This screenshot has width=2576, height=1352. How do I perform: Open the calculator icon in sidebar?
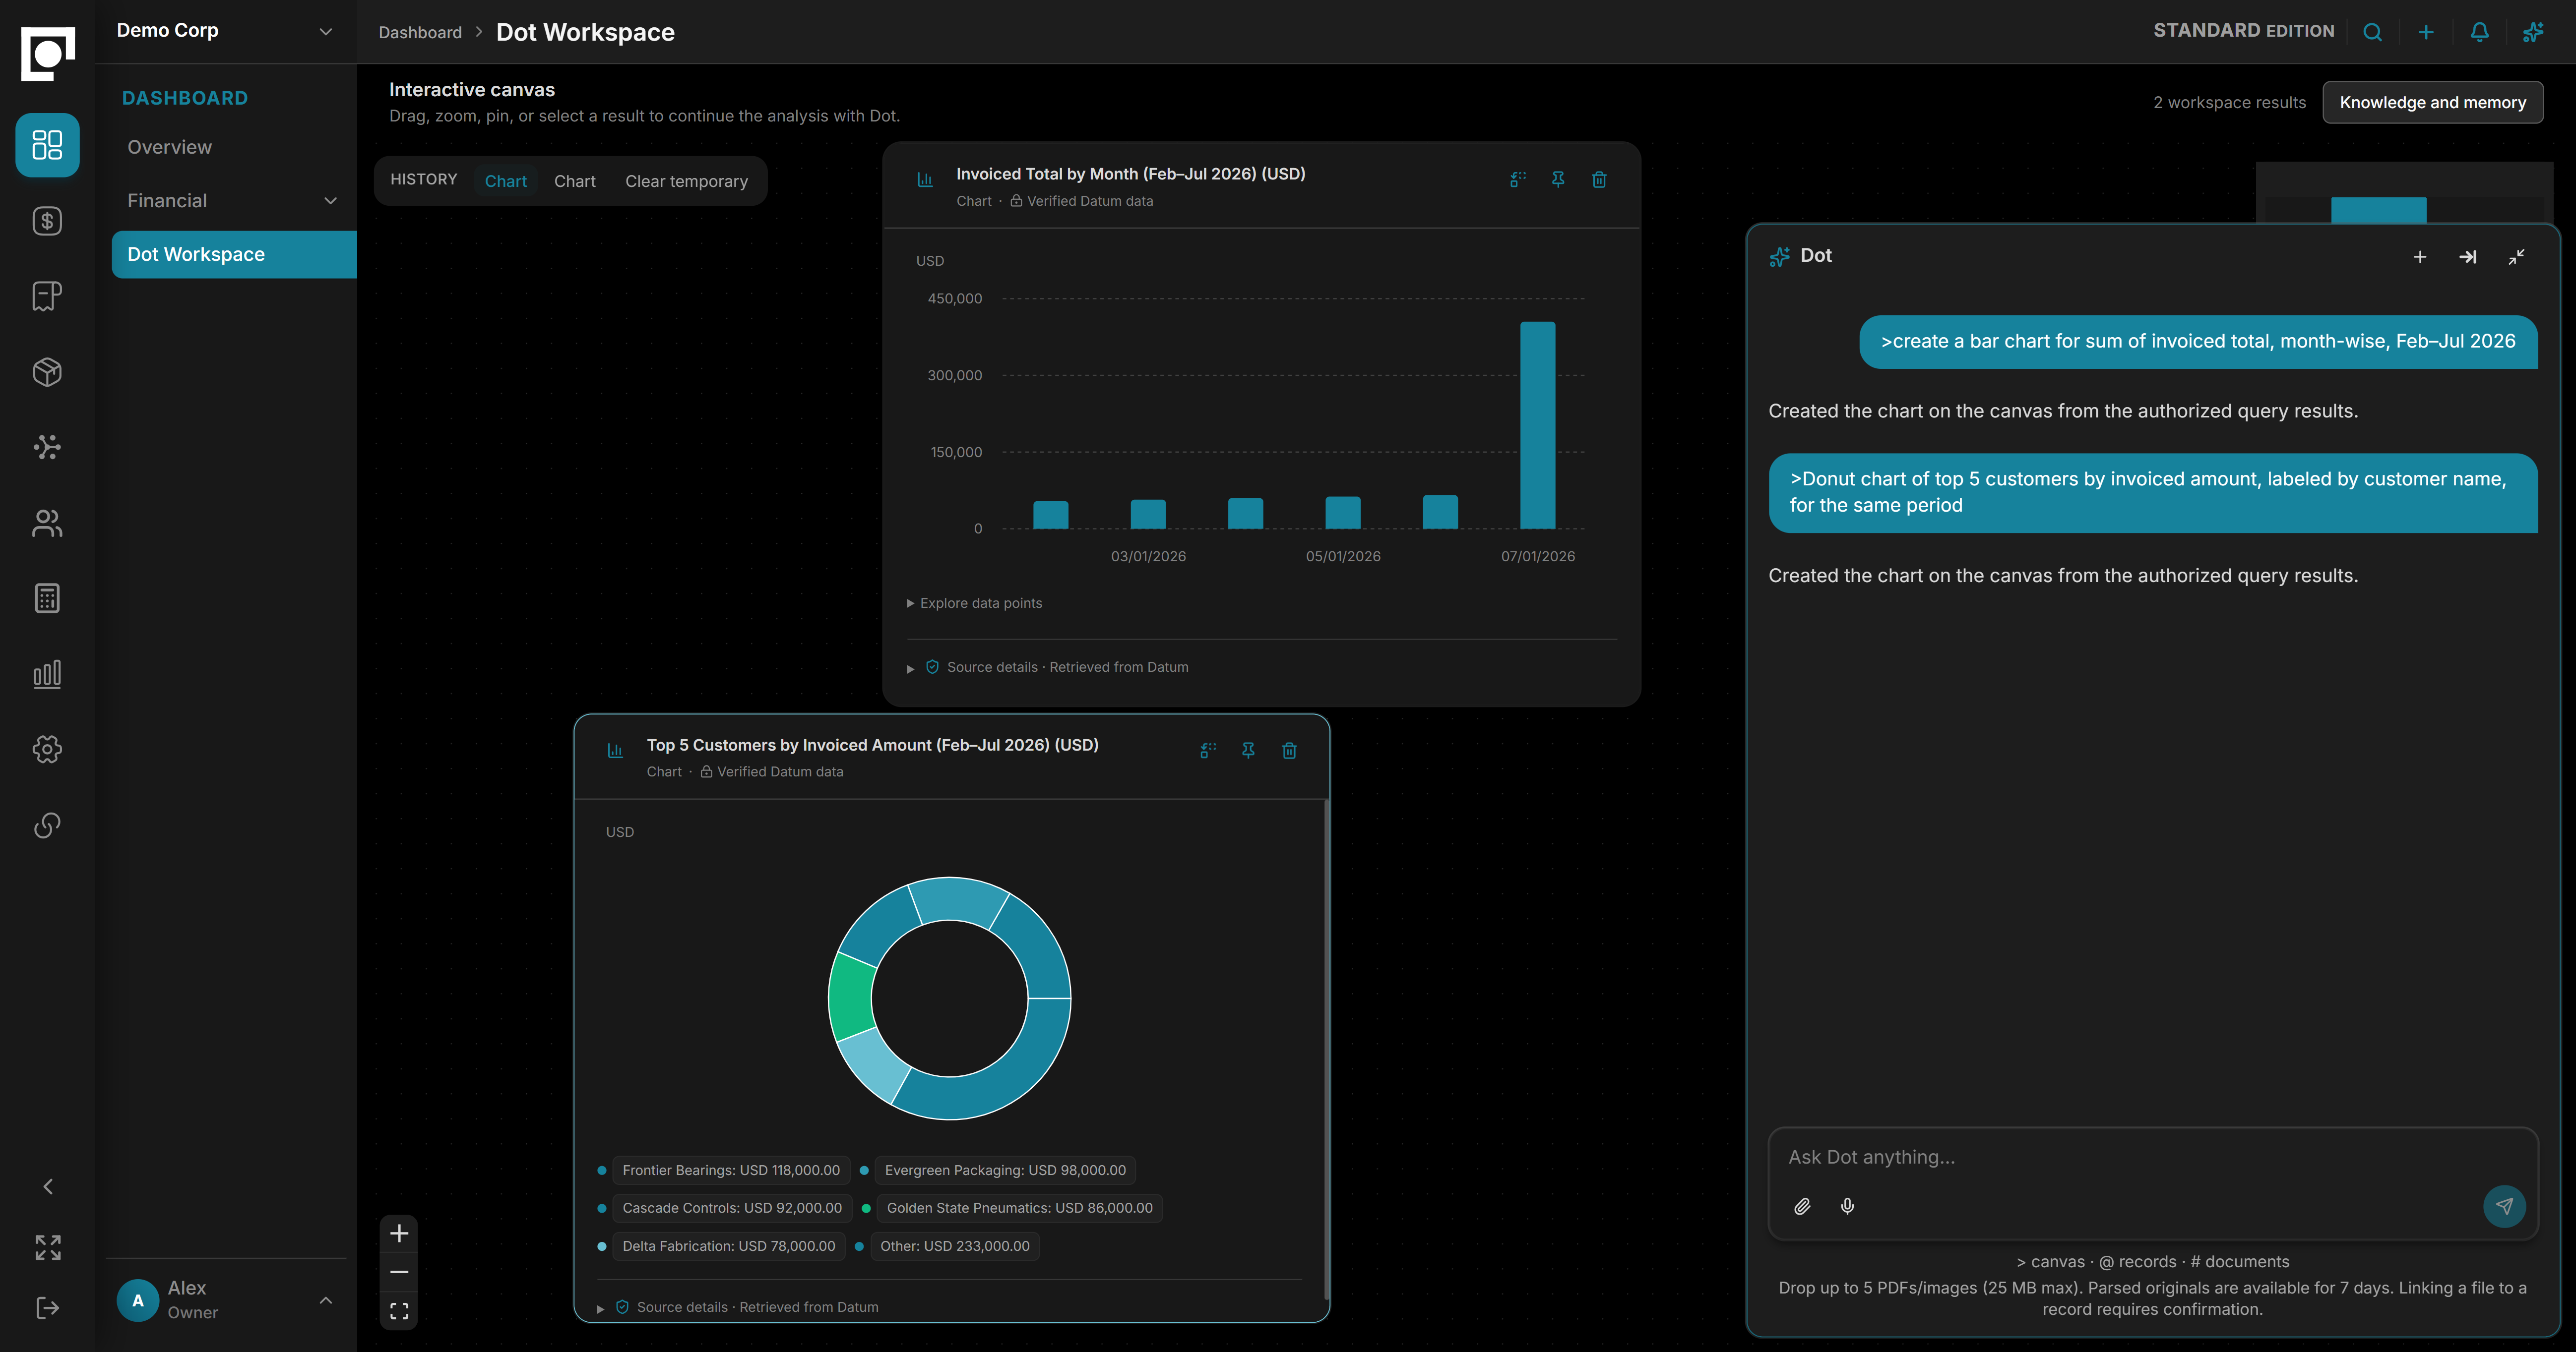(x=47, y=597)
